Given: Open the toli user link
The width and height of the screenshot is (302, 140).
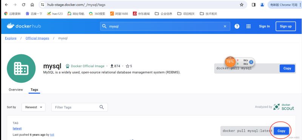Looking at the screenshot, I should coord(52,135).
